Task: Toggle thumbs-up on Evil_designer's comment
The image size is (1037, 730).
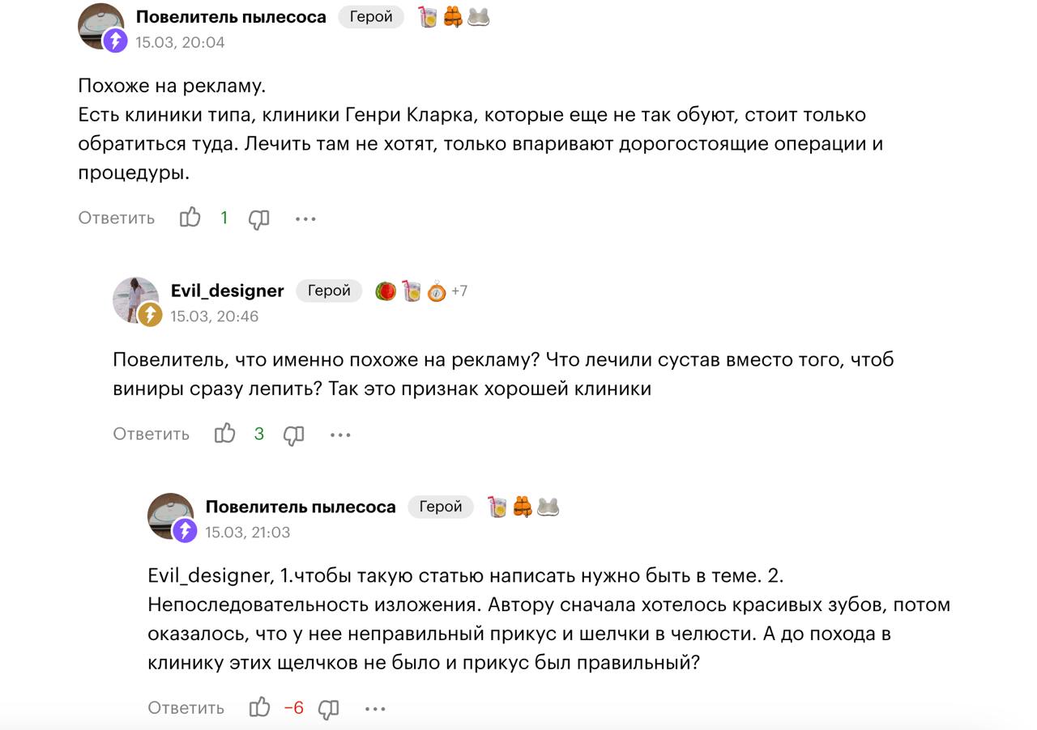Action: (224, 434)
